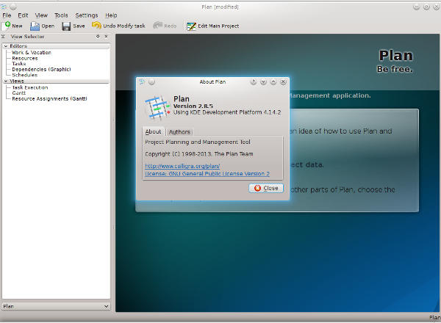This screenshot has width=441, height=323.
Task: Collapse the Views tree group
Action: coord(6,81)
